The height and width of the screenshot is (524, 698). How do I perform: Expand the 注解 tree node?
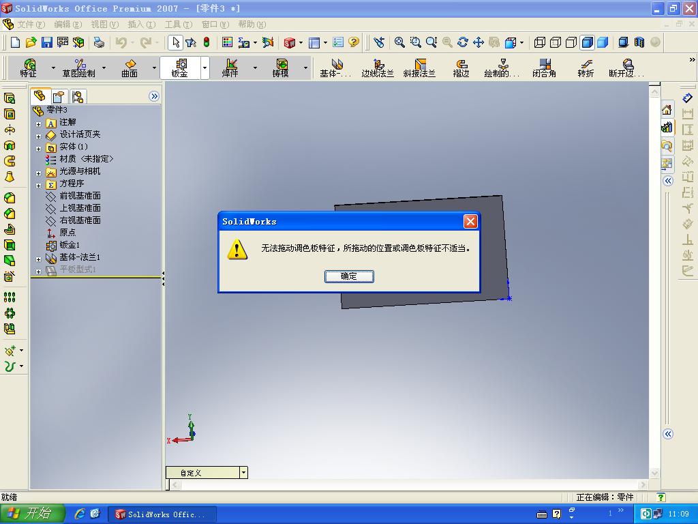coord(38,124)
